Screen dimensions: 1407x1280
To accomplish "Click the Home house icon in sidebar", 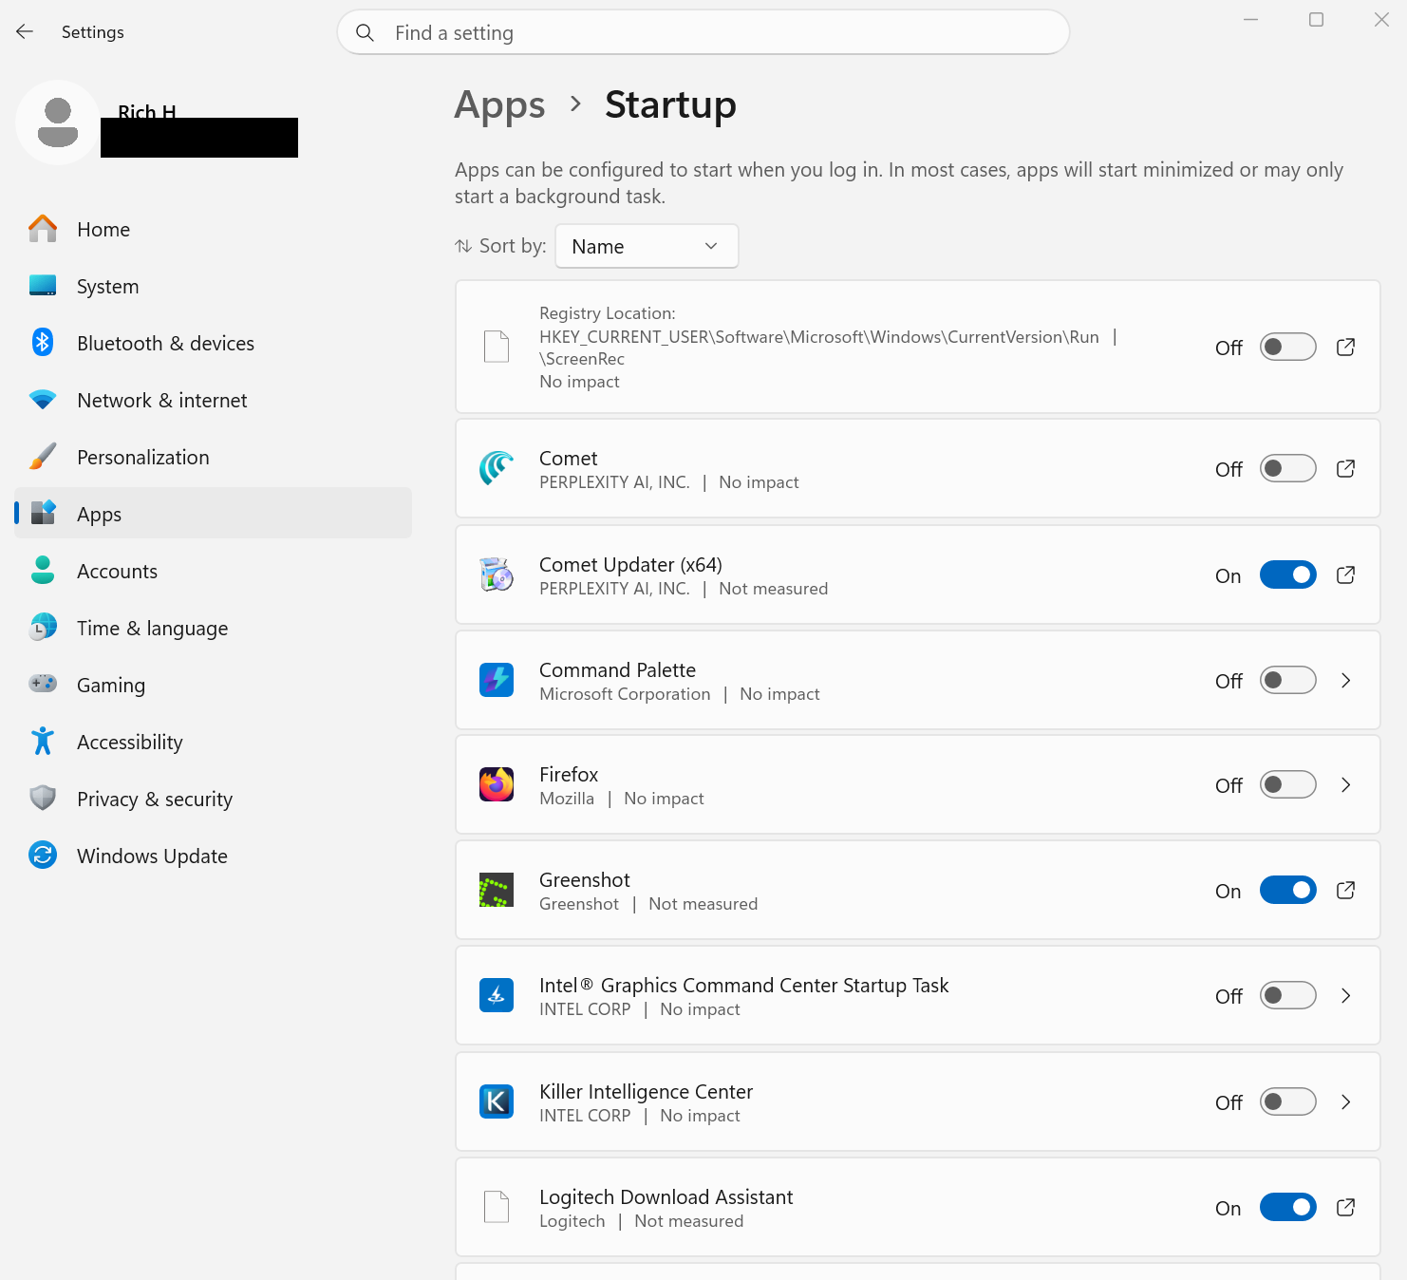I will tap(43, 229).
